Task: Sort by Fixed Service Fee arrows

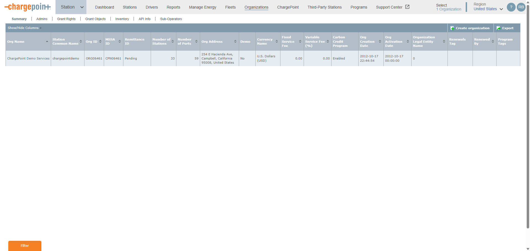Action: point(300,42)
